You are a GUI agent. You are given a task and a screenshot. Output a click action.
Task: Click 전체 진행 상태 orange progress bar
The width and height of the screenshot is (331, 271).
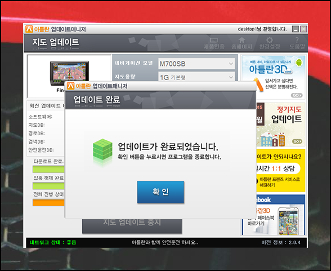coord(48,203)
